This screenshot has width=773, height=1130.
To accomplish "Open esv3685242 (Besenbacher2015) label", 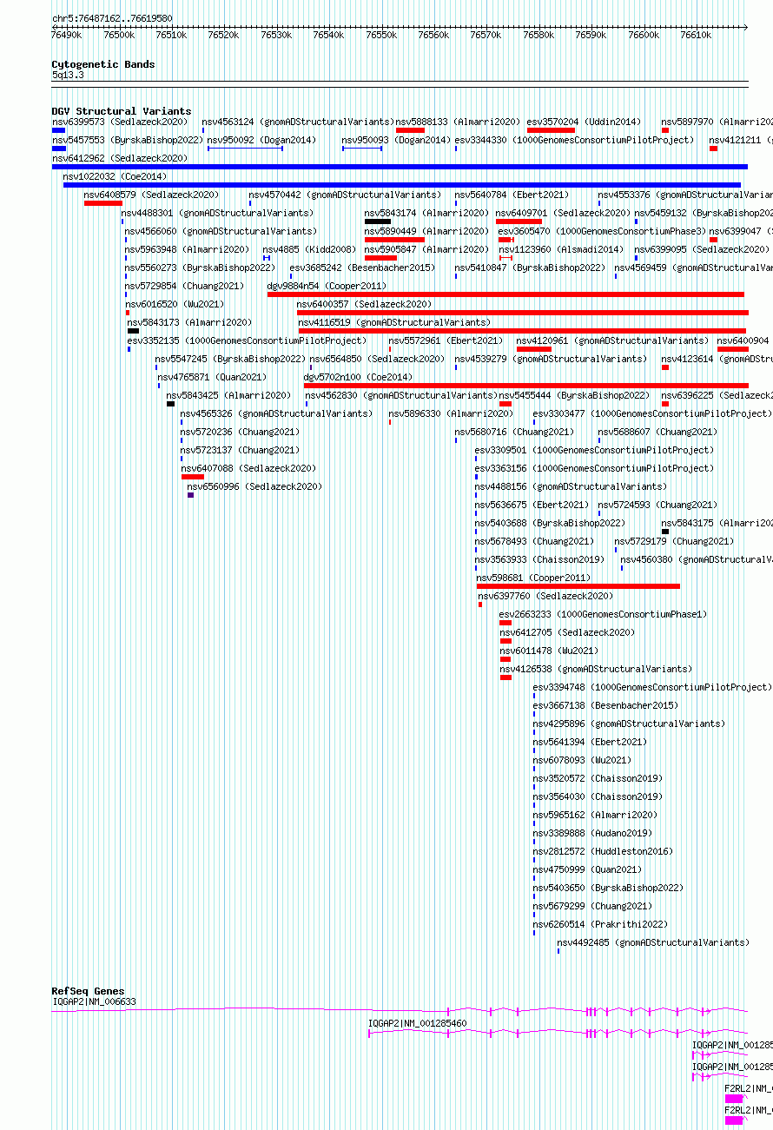I will tap(362, 268).
